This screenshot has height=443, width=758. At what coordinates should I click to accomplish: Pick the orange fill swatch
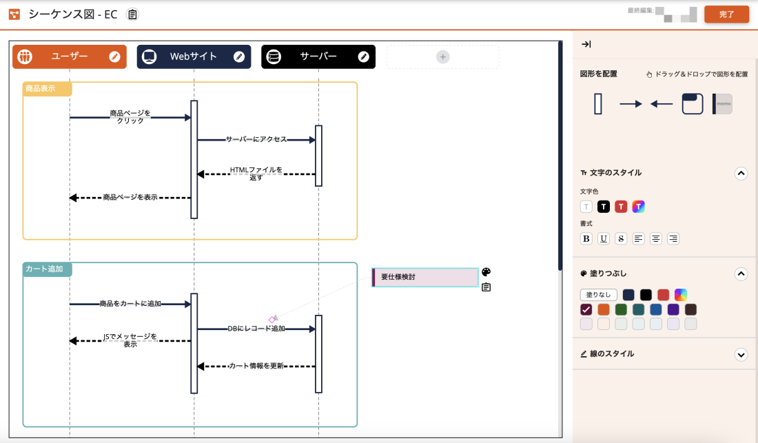click(604, 309)
